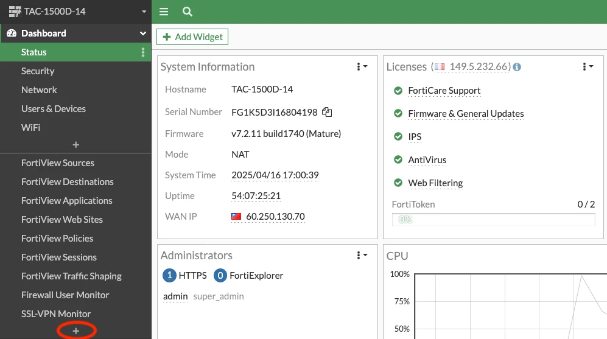607x339 pixels.
Task: Click the WAN IP flag icon
Action: pos(236,217)
